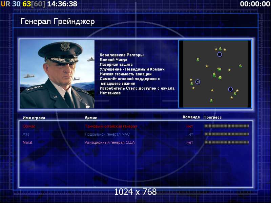Click army 'Танковый китайский генерал'
Screen dimensions: 271x203
click(111, 126)
